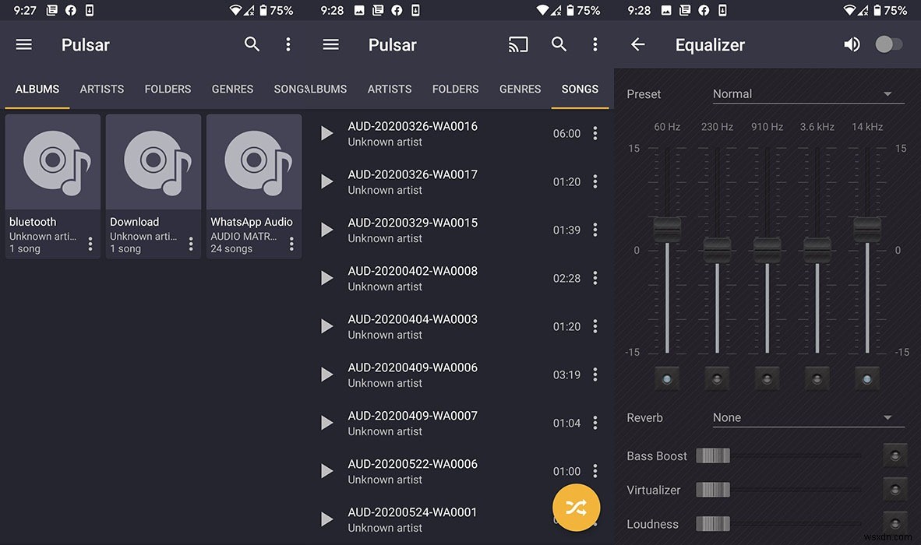
Task: Tap the search icon in Pulsar
Action: pyautogui.click(x=252, y=44)
